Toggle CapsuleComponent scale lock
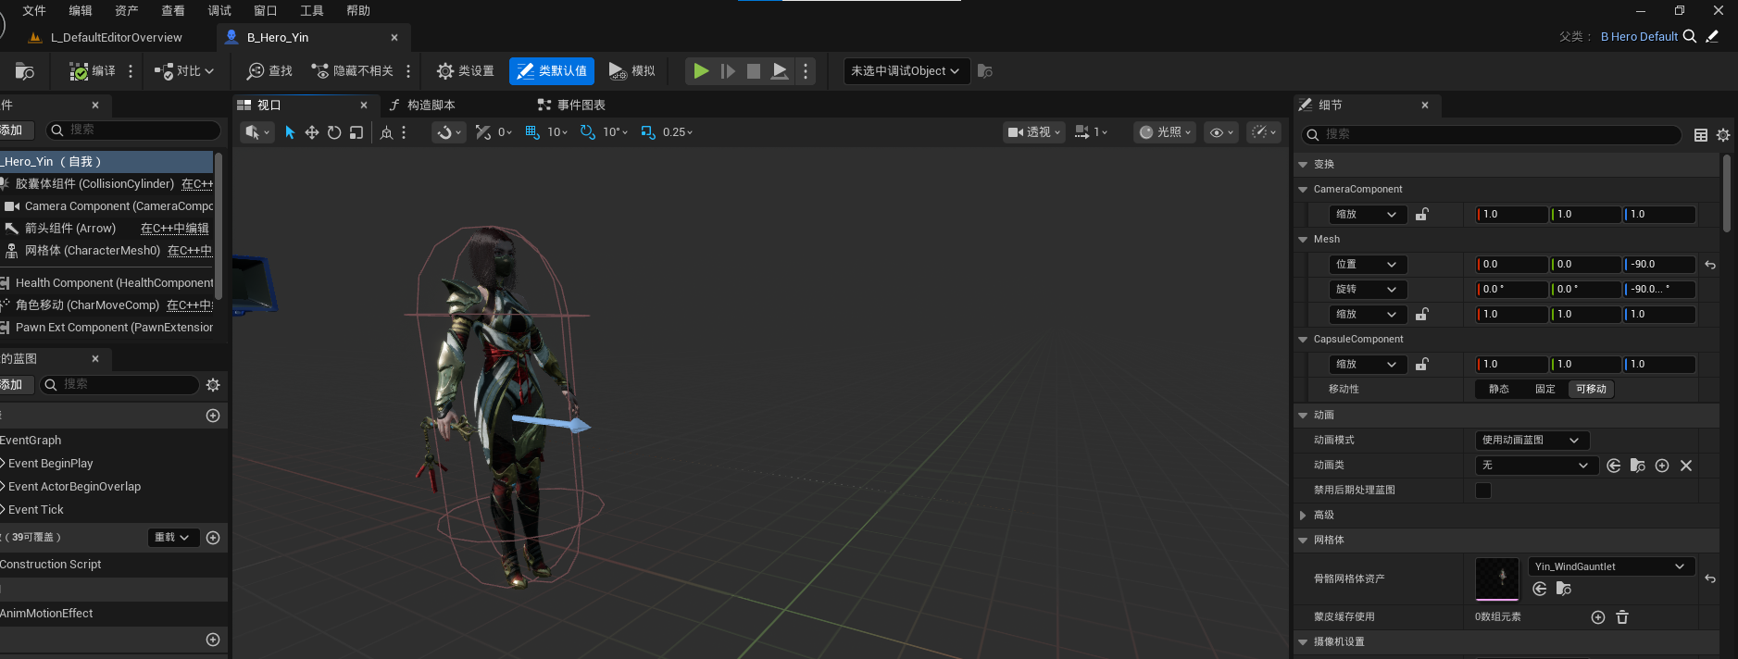 click(x=1422, y=364)
